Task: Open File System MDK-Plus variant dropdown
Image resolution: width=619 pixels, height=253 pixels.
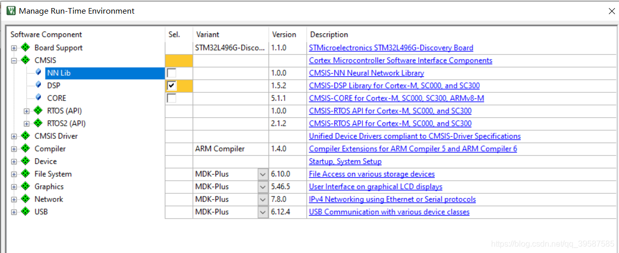Action: 263,174
